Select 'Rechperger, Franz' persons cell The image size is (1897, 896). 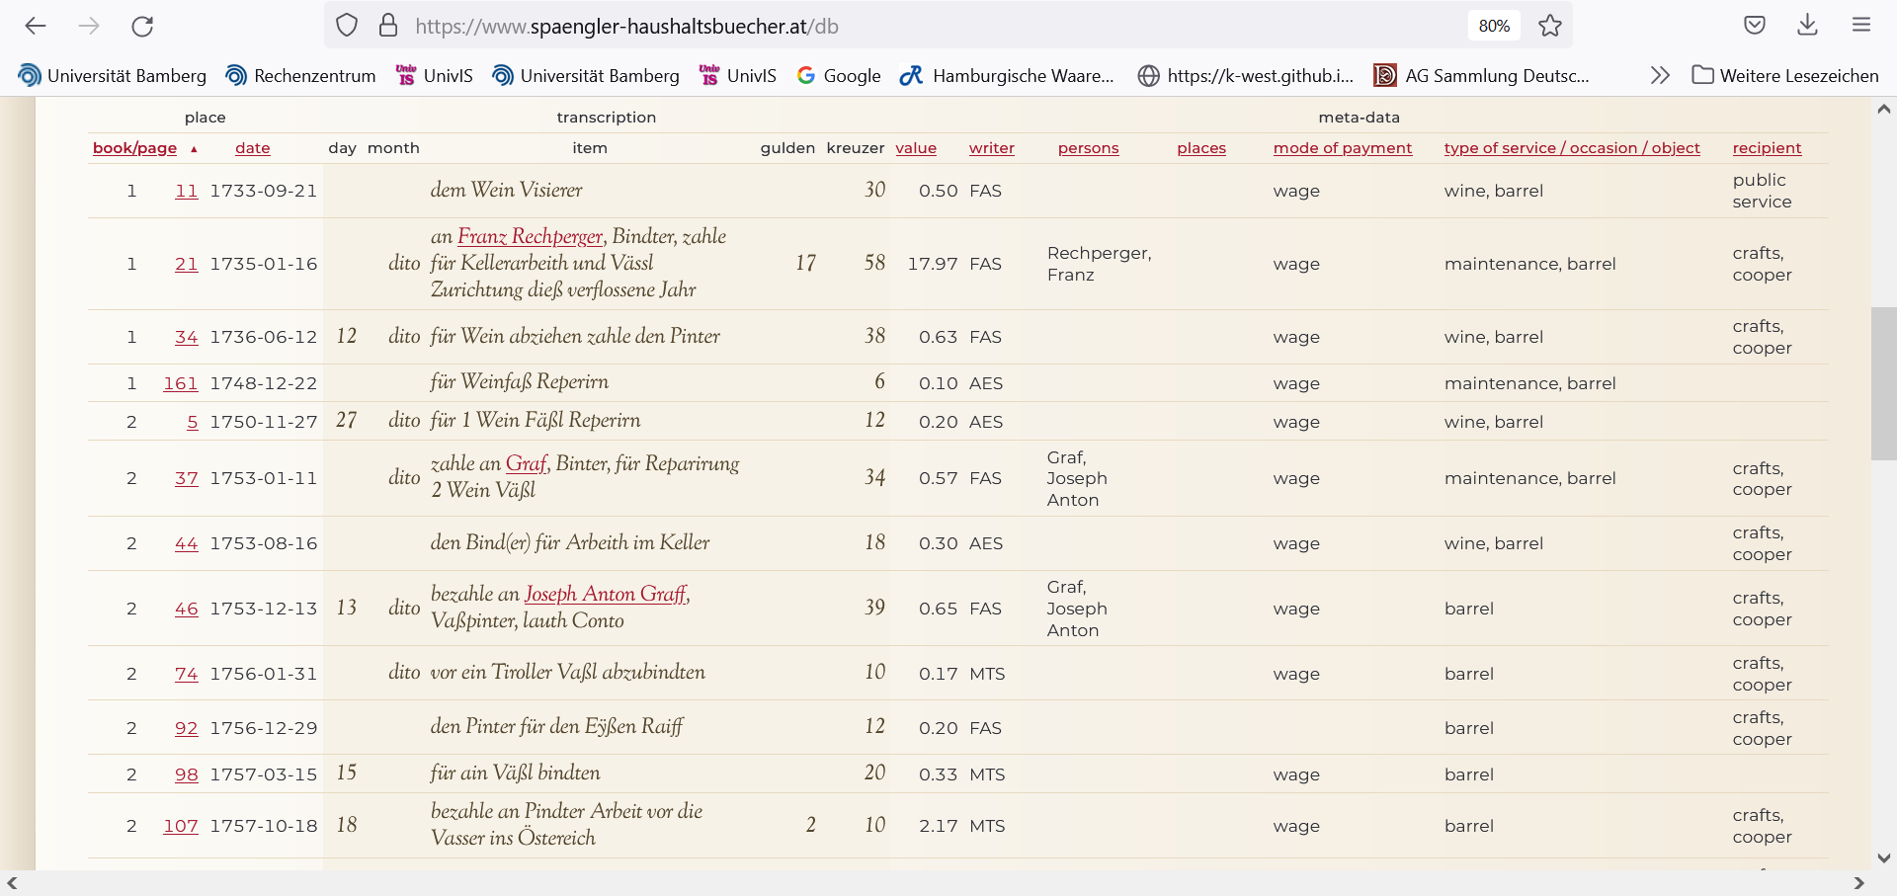tap(1099, 264)
